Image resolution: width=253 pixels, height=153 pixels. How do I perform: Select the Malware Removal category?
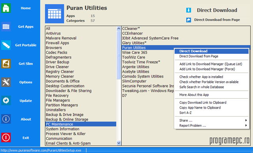pyautogui.click(x=81, y=38)
